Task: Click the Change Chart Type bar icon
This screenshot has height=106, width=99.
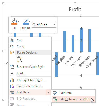Action: [x=12, y=80]
